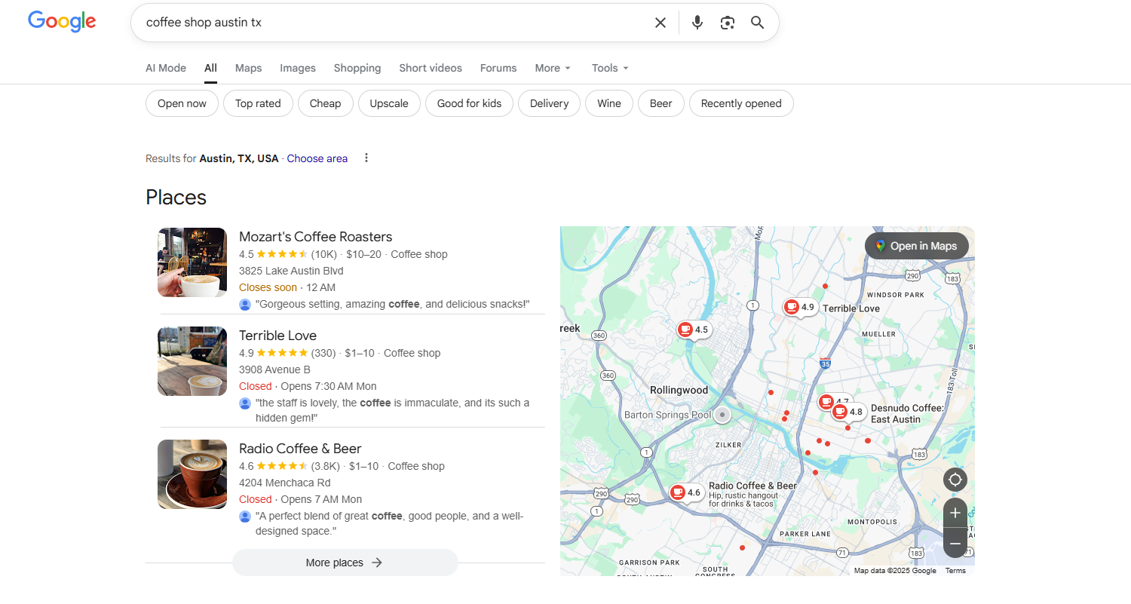The image size is (1131, 604).
Task: Enable the Good for kids filter
Action: tap(469, 103)
